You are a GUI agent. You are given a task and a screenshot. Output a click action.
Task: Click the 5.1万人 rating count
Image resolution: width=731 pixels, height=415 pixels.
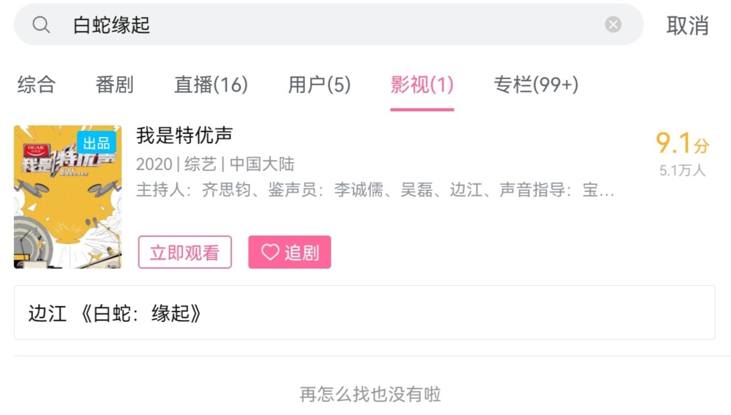[x=682, y=171]
